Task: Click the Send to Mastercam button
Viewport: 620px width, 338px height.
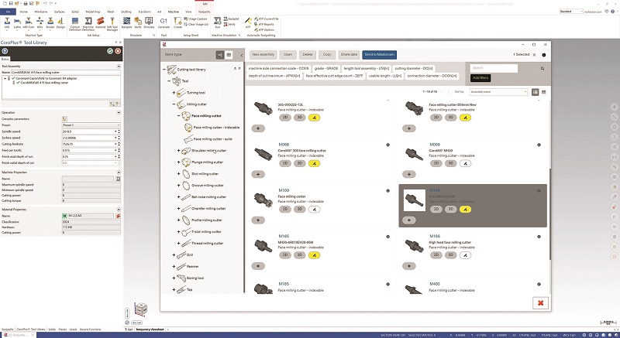Action: 379,55
